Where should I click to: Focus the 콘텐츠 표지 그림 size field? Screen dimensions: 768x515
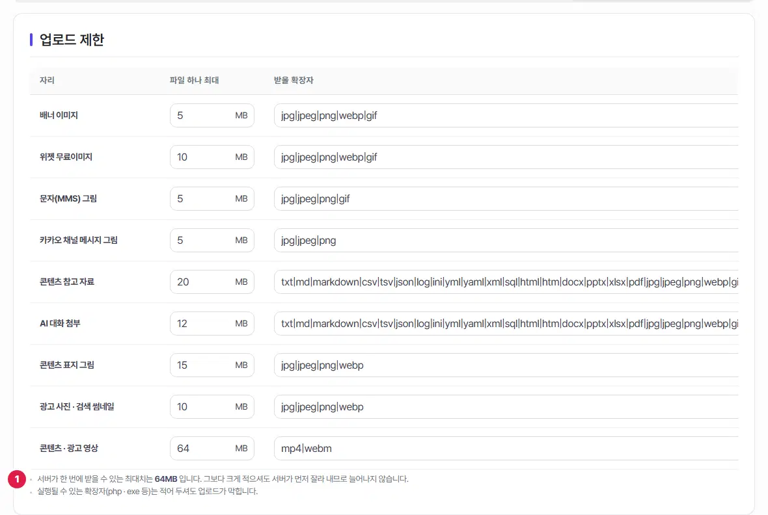coord(212,365)
